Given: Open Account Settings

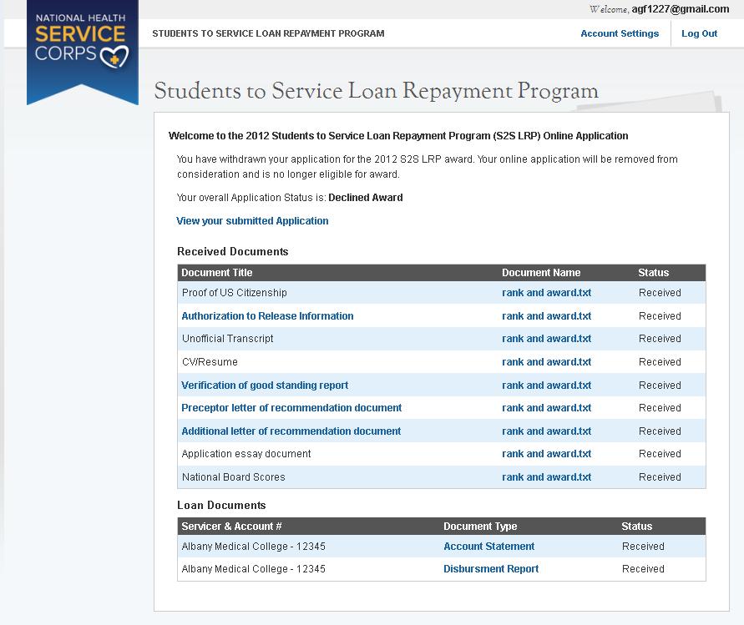Looking at the screenshot, I should [x=620, y=33].
